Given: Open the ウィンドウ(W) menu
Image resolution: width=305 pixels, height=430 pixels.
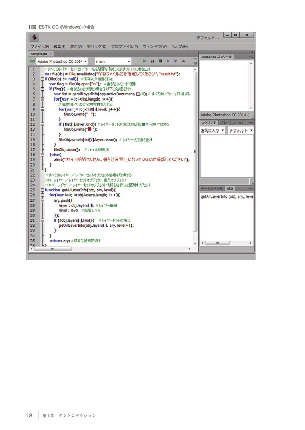Looking at the screenshot, I should pyautogui.click(x=155, y=47).
